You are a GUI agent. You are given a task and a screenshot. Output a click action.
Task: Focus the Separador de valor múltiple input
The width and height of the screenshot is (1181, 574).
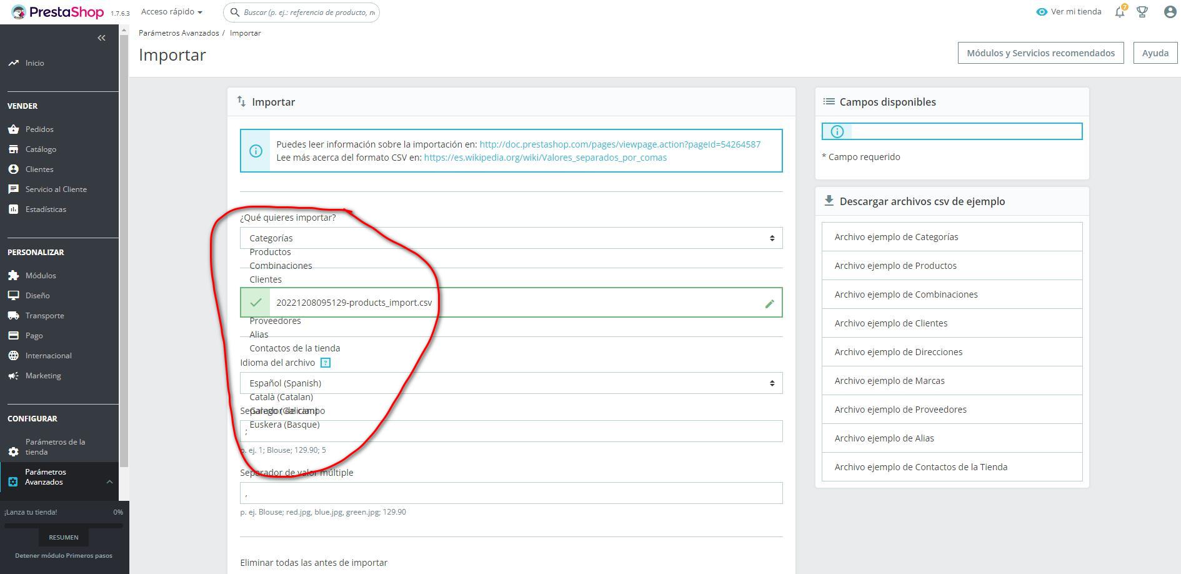coord(511,493)
